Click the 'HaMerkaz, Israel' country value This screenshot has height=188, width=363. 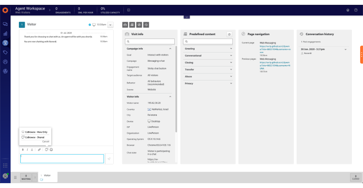click(160, 109)
